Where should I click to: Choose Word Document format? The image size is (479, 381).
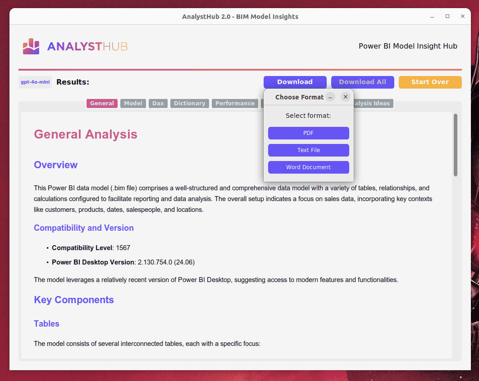coord(309,167)
